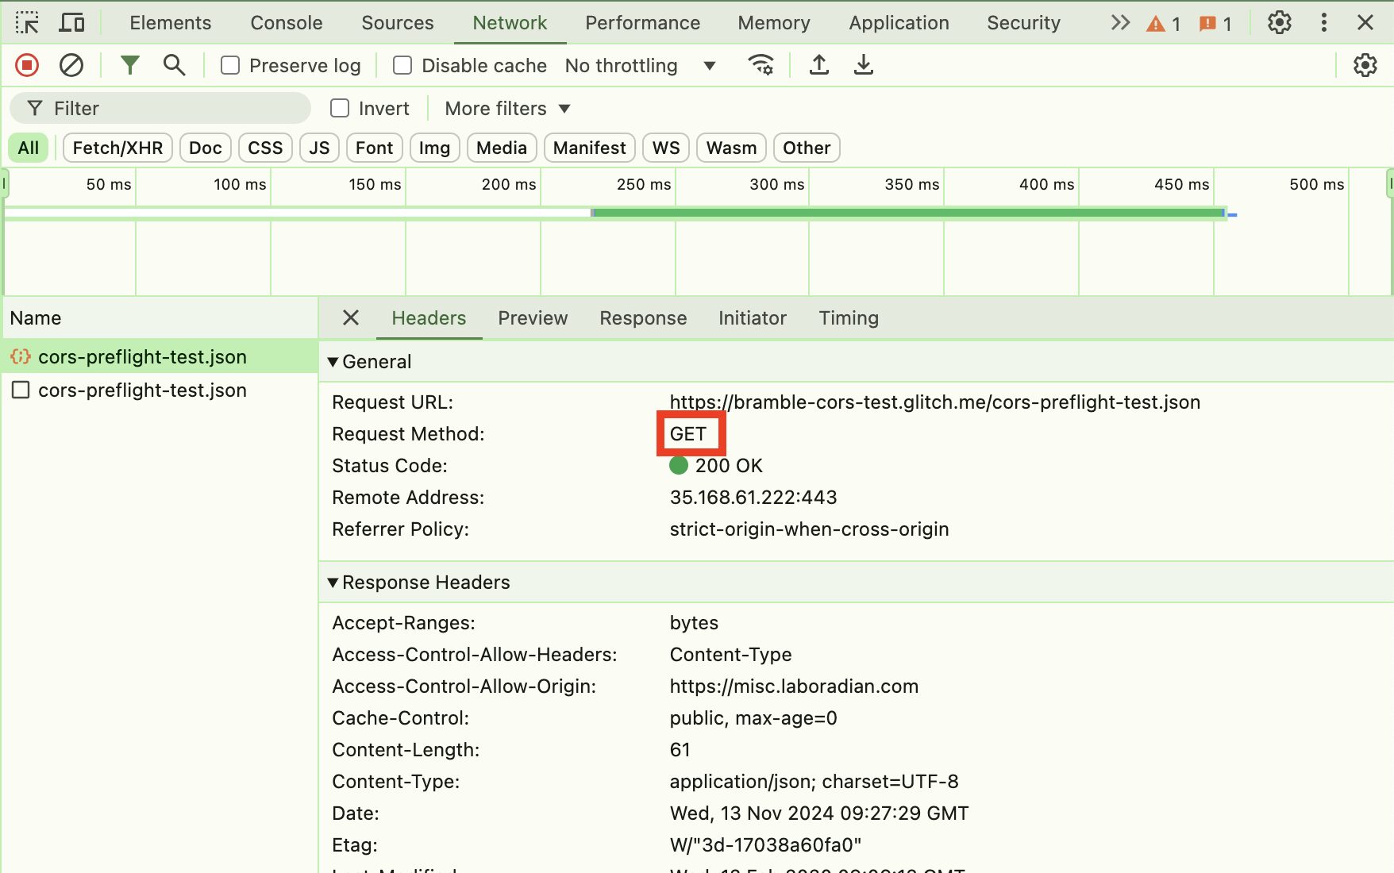Switch to the Elements tab
The image size is (1394, 873).
pyautogui.click(x=171, y=22)
